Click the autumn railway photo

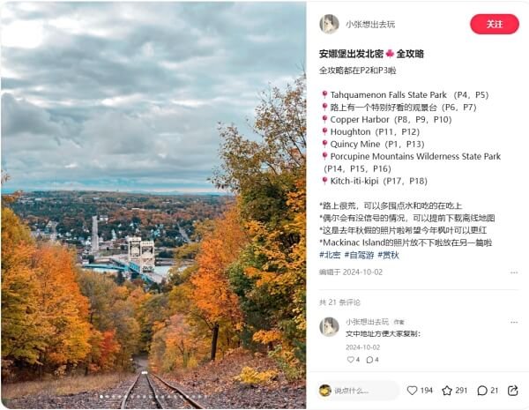click(153, 205)
